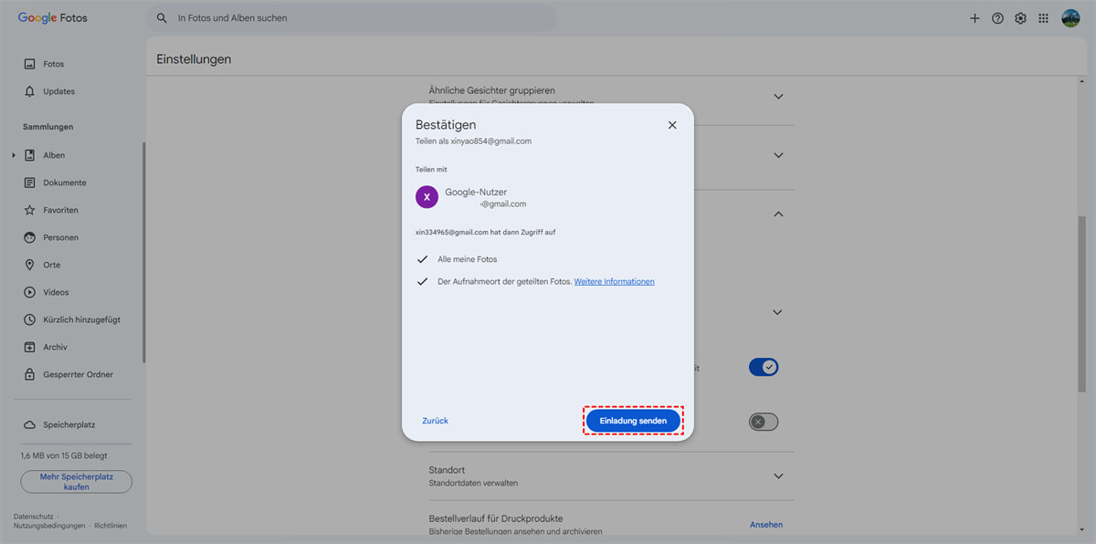Expand 'Ähnliche Gesichter gruppieren' section
This screenshot has width=1096, height=544.
click(x=778, y=96)
